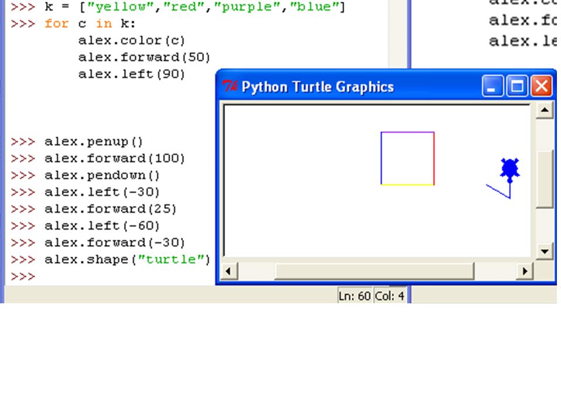The height and width of the screenshot is (420, 561).
Task: Click the vertical scrollbar thumb in turtle window
Action: click(x=545, y=179)
